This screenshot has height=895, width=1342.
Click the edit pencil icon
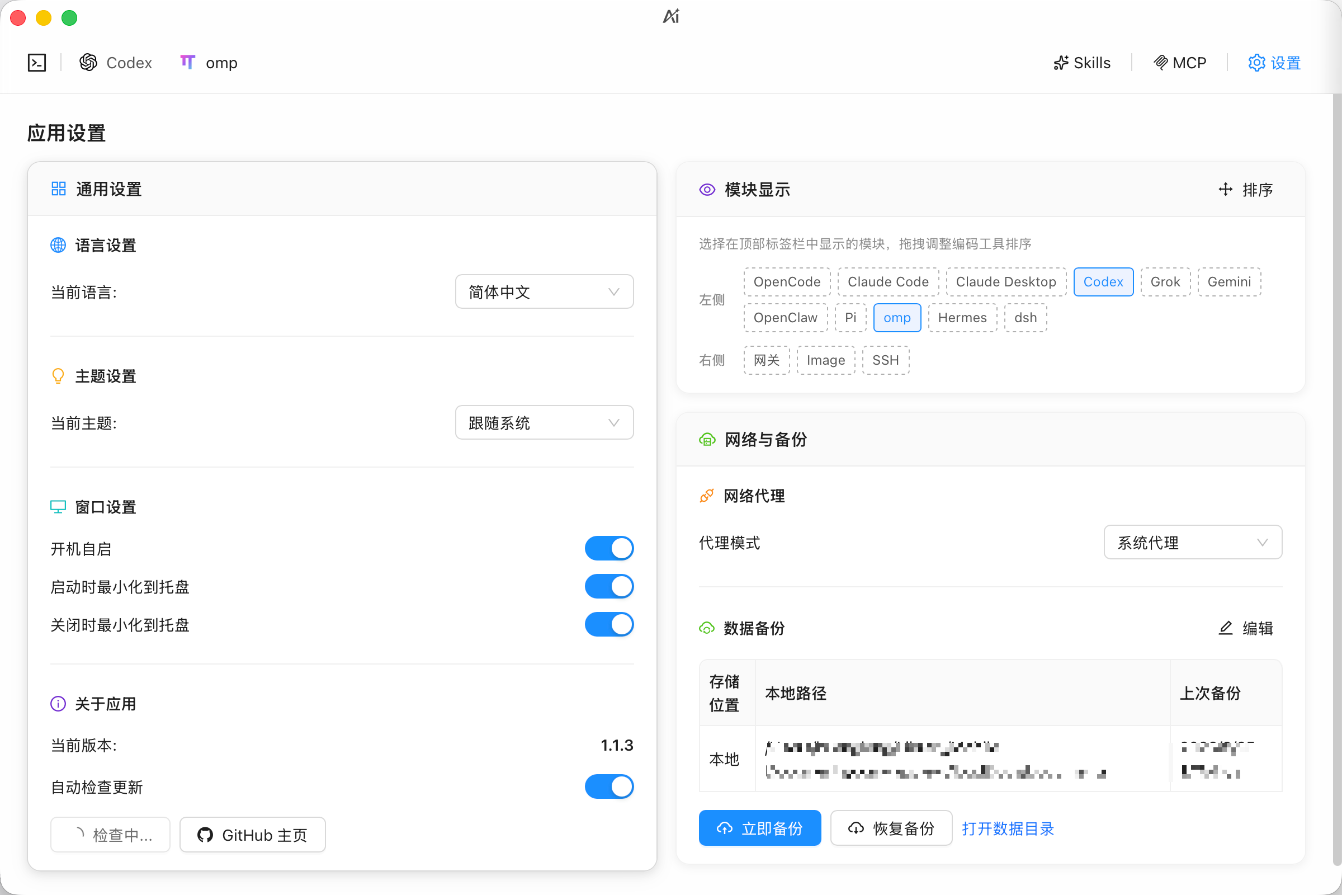point(1225,628)
